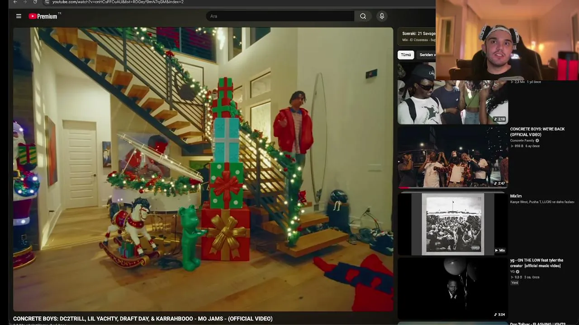Go back with the browser back arrow
Viewport: 579px width, 325px height.
tap(15, 2)
